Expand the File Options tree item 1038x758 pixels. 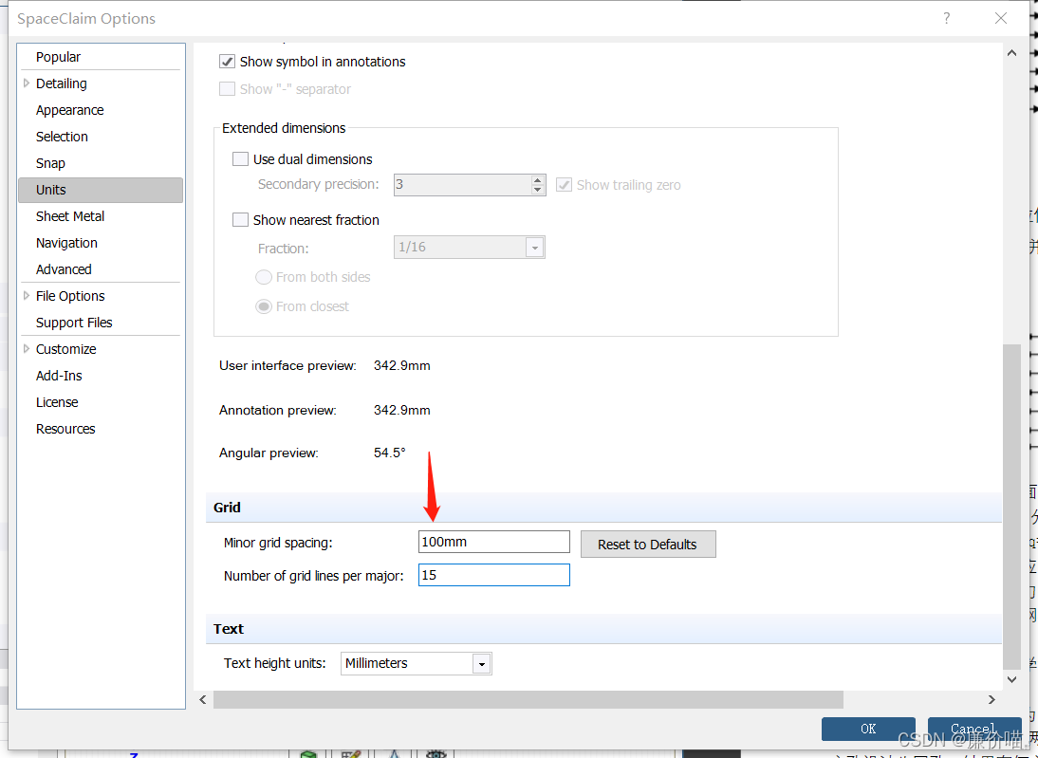click(x=27, y=296)
